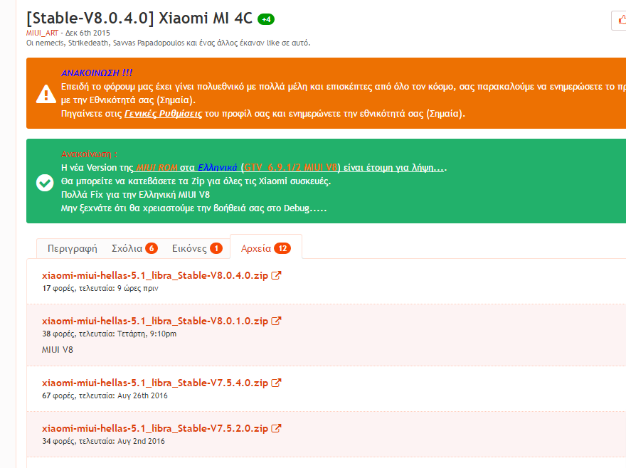This screenshot has height=468, width=626.
Task: Open external link icon for Stable-V8.0.1.0.zip
Action: 276,321
